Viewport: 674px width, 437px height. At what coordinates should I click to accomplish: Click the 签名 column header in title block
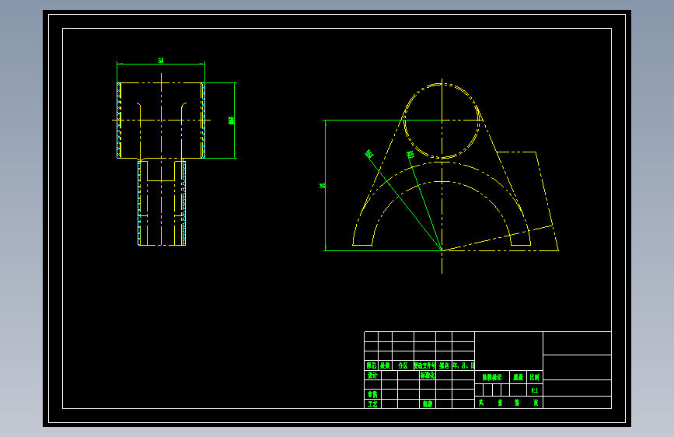click(444, 365)
